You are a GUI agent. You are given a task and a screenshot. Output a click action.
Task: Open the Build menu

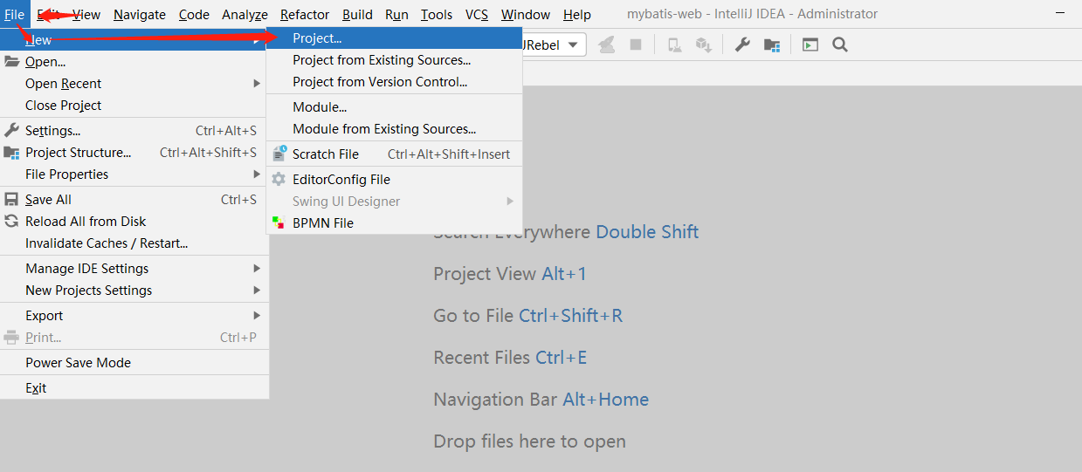click(357, 14)
